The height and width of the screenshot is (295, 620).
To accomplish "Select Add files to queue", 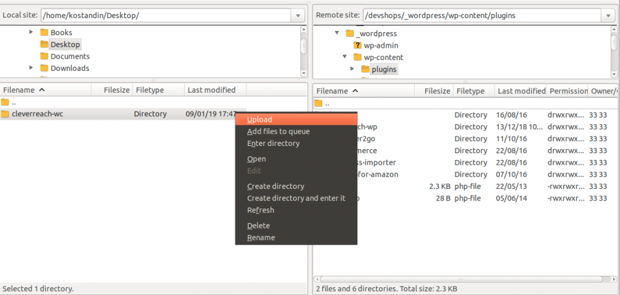I will [x=278, y=131].
